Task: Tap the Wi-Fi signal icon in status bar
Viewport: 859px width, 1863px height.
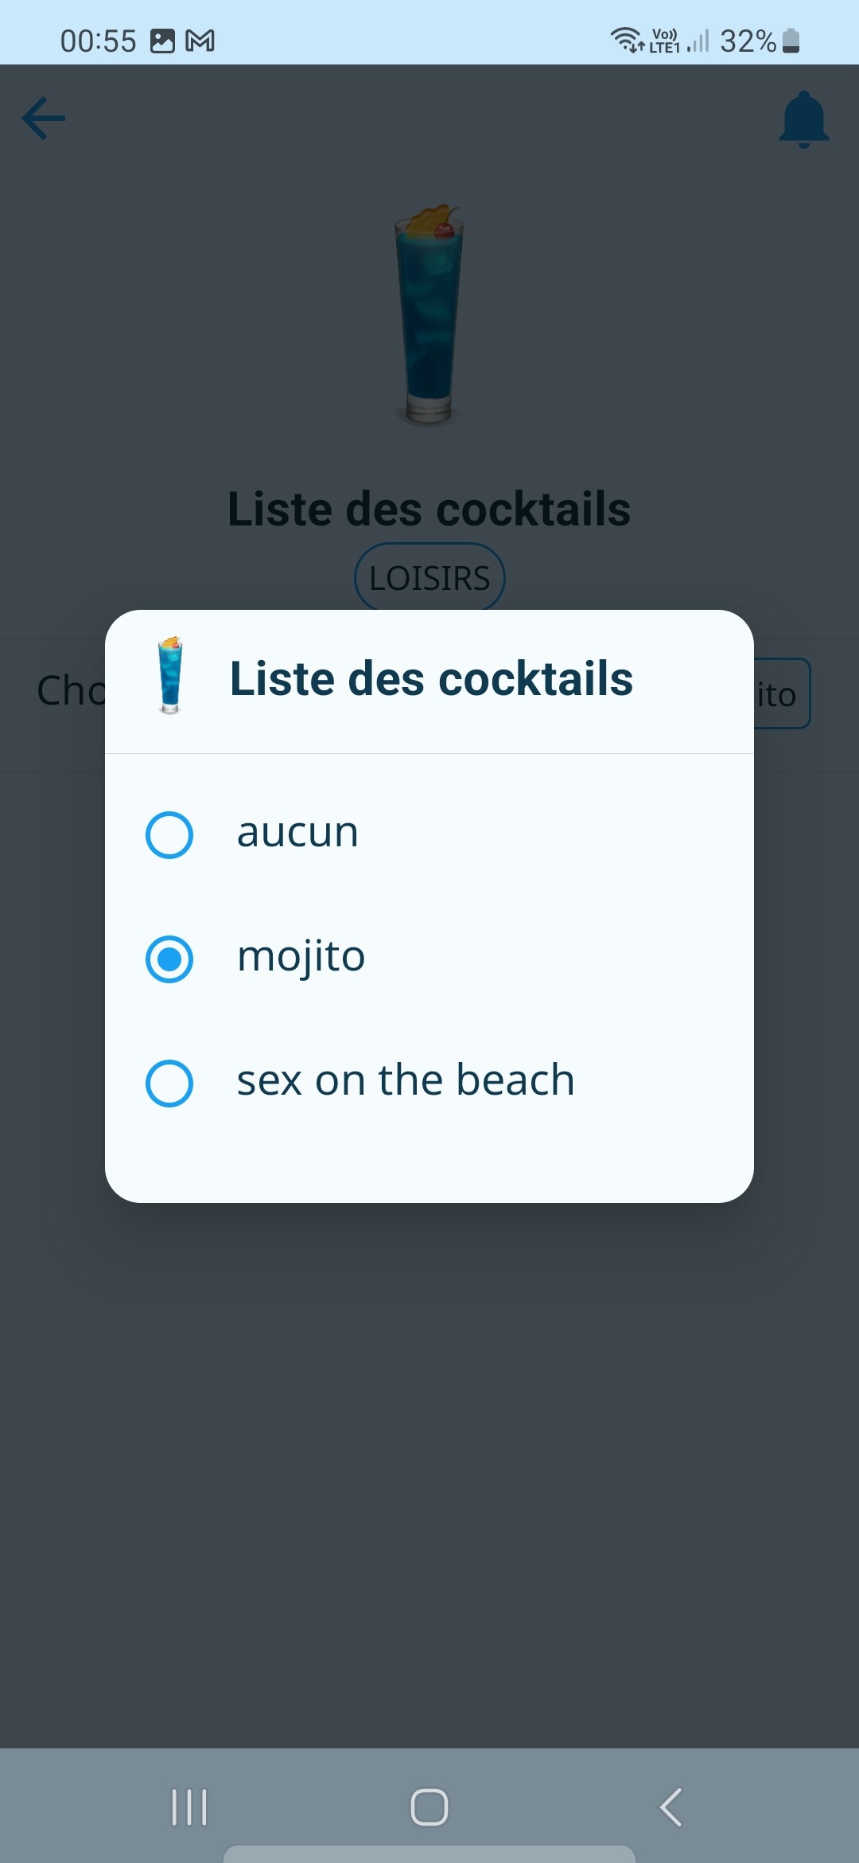Action: point(627,39)
